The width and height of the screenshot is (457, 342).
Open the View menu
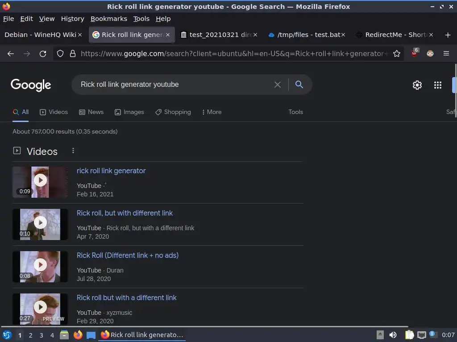click(47, 19)
